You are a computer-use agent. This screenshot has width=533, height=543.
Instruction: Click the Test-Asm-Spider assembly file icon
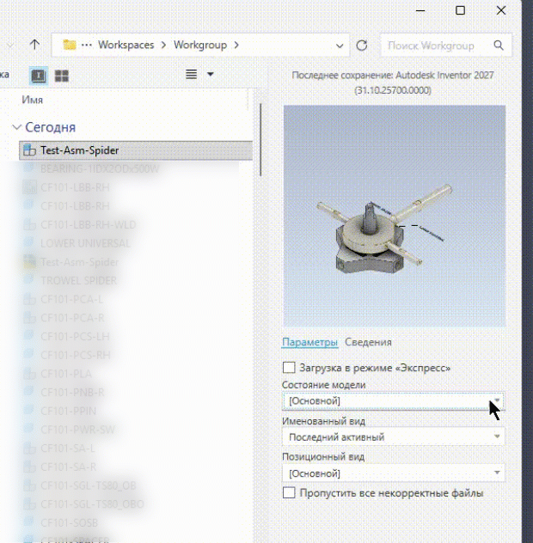click(29, 150)
